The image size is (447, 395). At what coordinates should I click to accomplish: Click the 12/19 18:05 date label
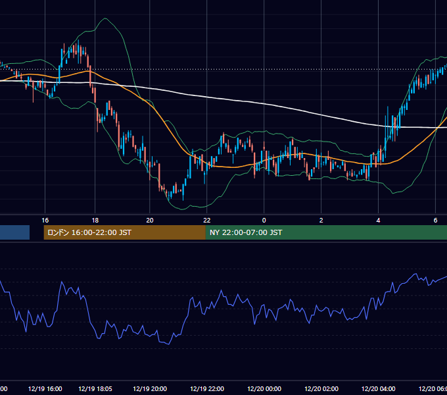point(95,388)
